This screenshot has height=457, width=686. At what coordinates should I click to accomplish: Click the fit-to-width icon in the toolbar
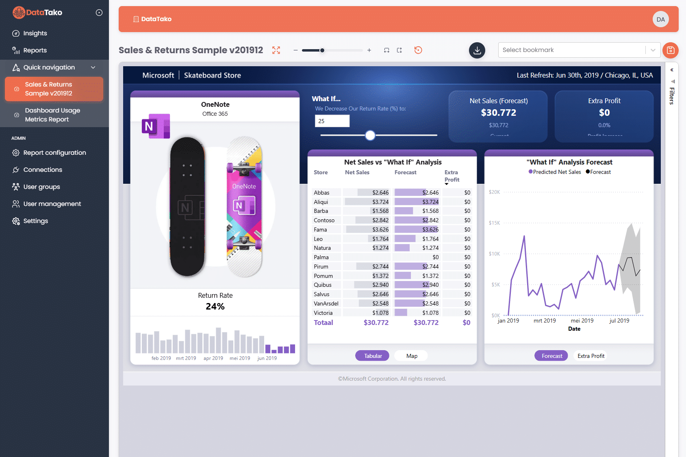(386, 50)
